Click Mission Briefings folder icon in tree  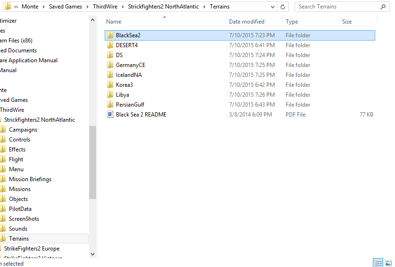click(3, 179)
